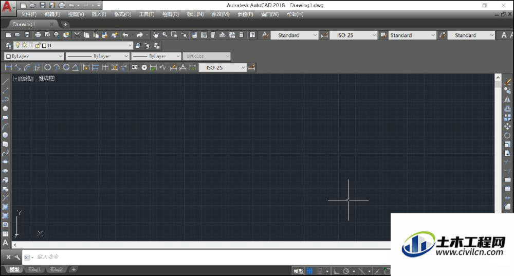Click the Linear dimension tool
Viewport: 514px width, 276px height.
[9, 67]
